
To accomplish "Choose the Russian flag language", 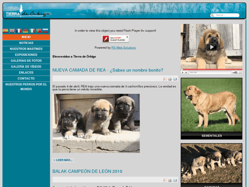I will 45,31.
